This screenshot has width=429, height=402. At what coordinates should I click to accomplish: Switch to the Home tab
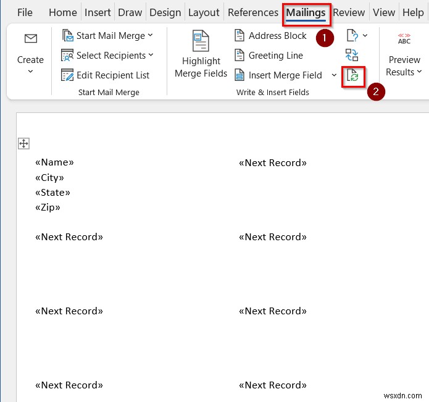pos(63,12)
